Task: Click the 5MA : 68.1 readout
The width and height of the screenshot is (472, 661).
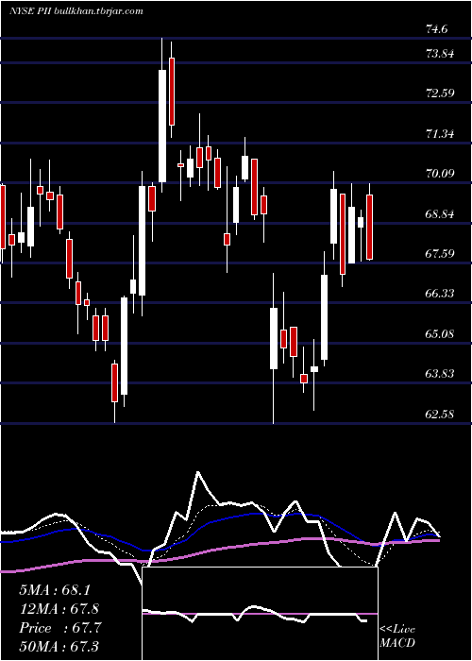Action: tap(55, 590)
